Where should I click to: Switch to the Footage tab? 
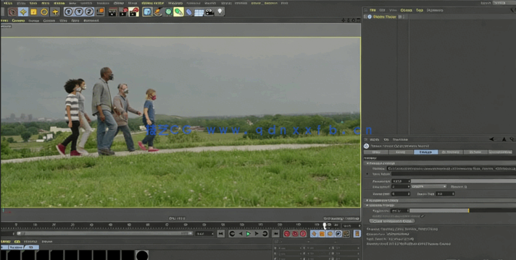[425, 152]
